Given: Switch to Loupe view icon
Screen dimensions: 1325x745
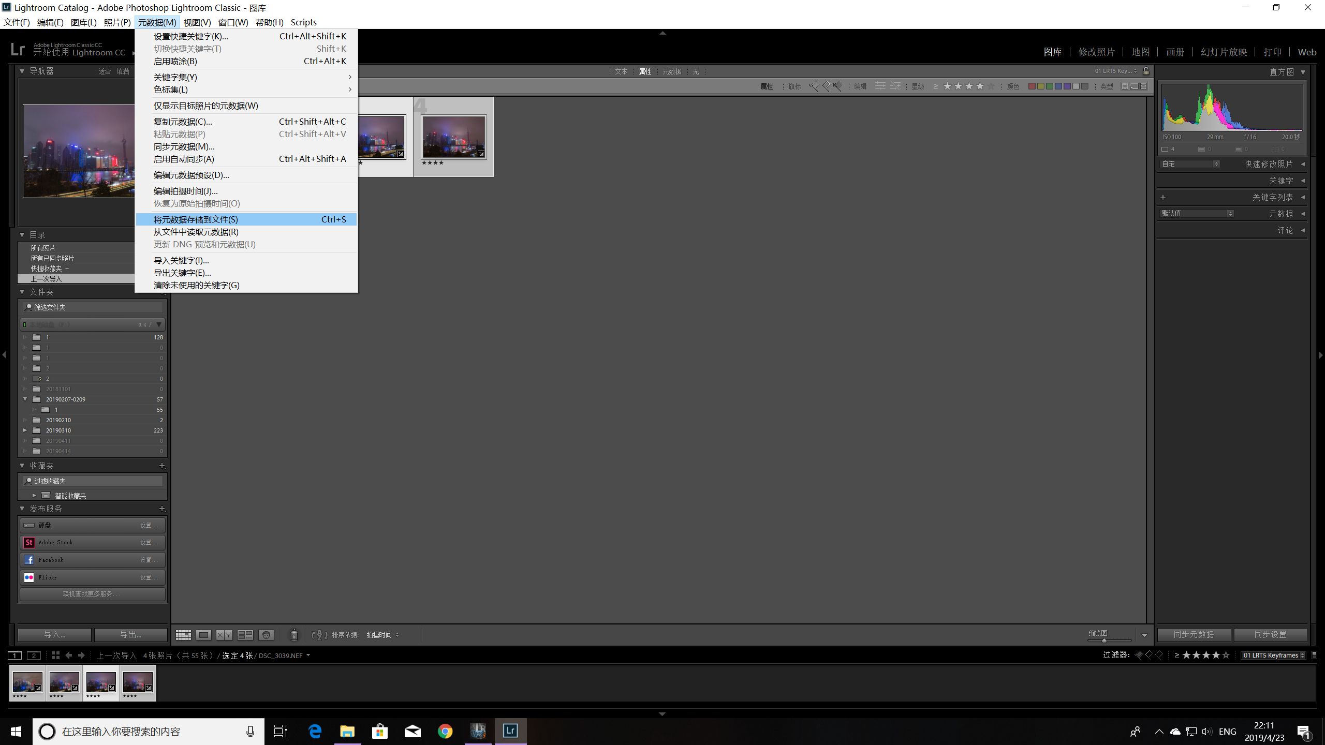Looking at the screenshot, I should [203, 635].
